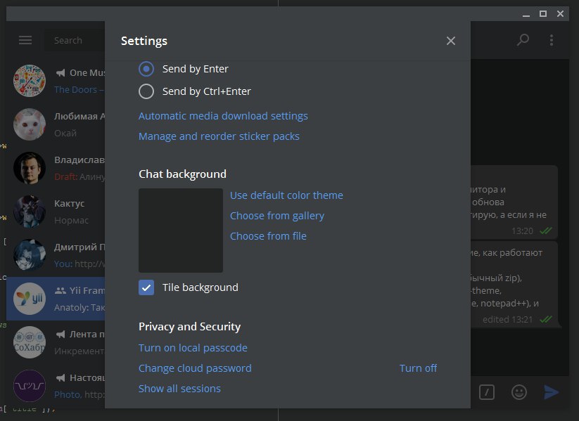
Task: Click Choose from gallery link
Action: (277, 215)
